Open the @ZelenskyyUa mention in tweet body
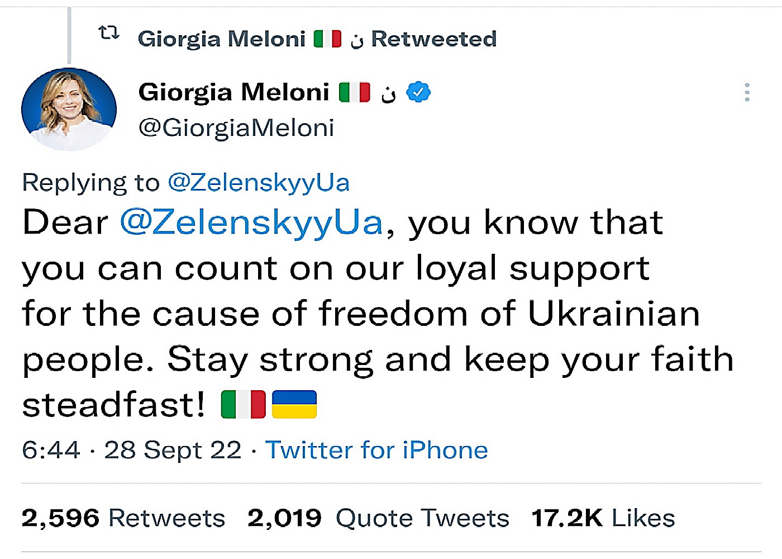Image resolution: width=782 pixels, height=559 pixels. tap(251, 222)
